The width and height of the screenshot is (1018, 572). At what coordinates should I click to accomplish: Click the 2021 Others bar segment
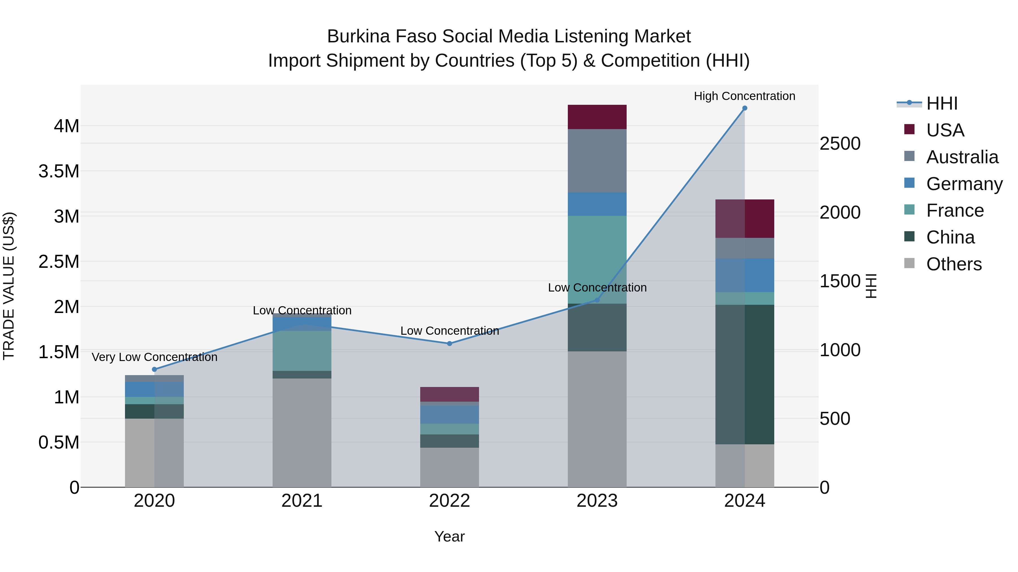point(302,433)
